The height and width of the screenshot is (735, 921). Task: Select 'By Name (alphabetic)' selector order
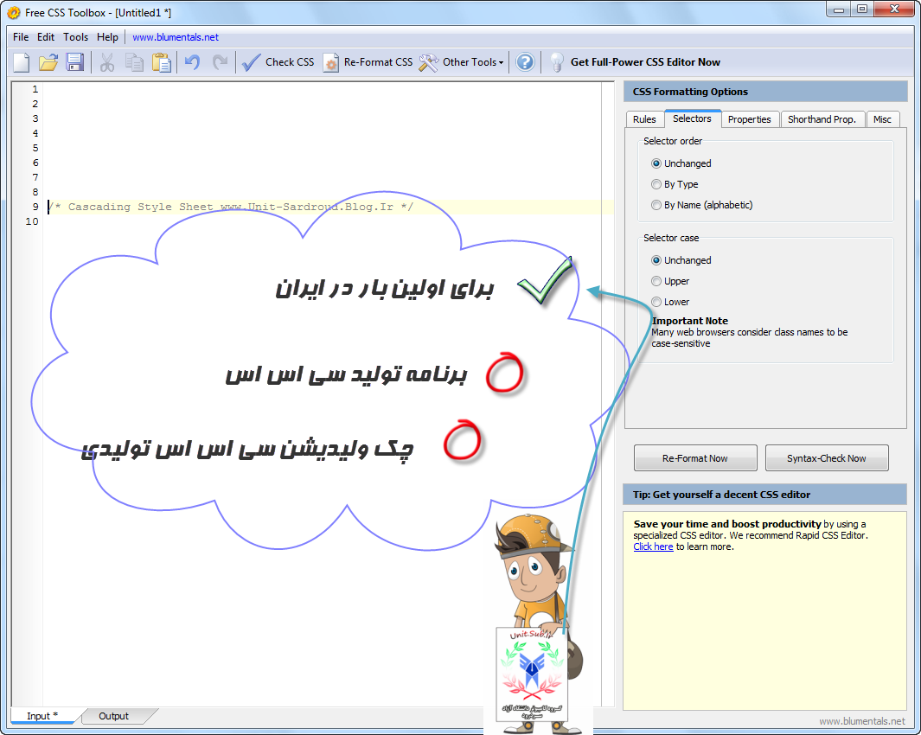656,205
